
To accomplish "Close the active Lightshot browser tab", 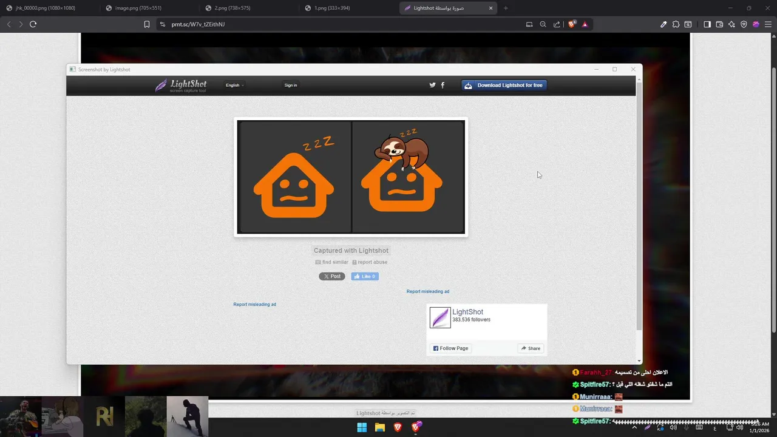I will (490, 8).
